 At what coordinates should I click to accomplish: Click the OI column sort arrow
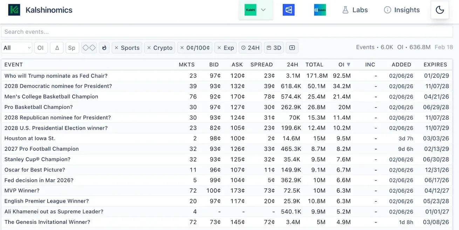348,65
